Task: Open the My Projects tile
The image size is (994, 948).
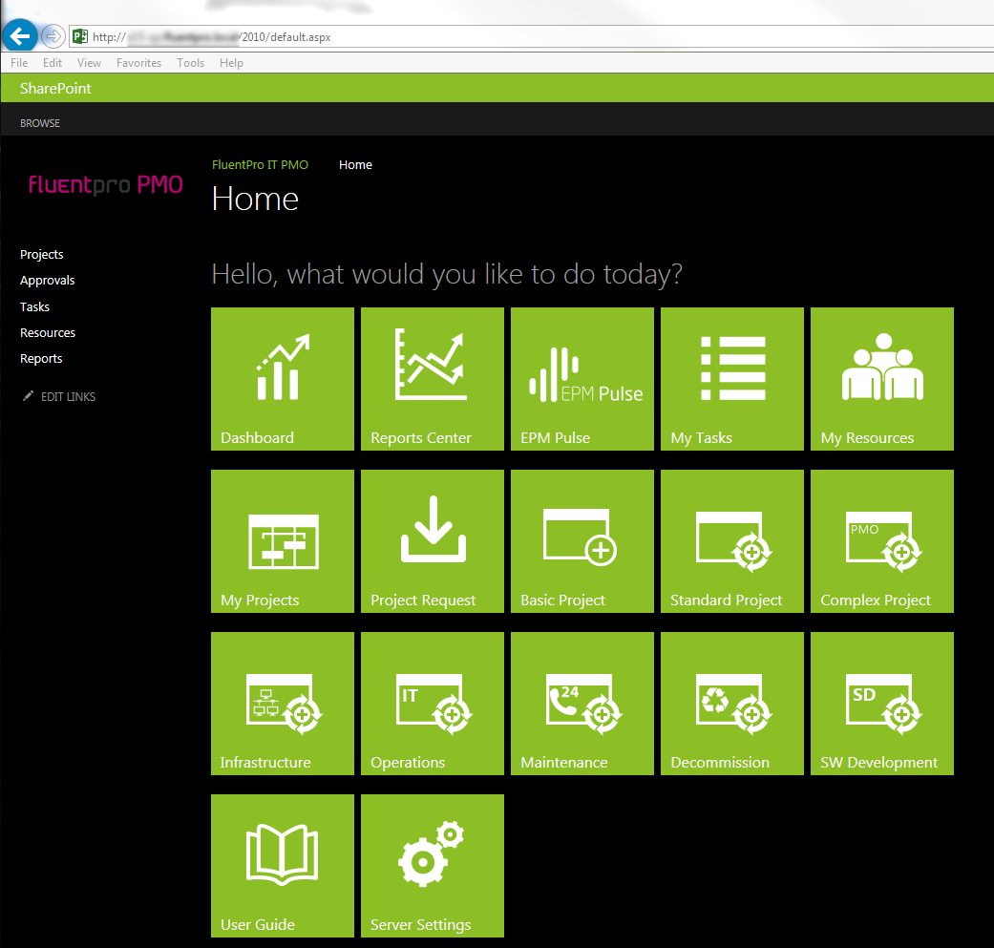Action: (282, 541)
